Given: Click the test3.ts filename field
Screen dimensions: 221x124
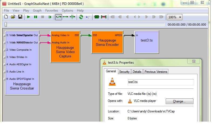Looking at the screenshot, I should (161, 82).
